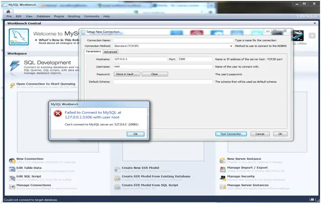Click the Manage Security icon
The height and width of the screenshot is (204, 321).
pyautogui.click(x=222, y=178)
